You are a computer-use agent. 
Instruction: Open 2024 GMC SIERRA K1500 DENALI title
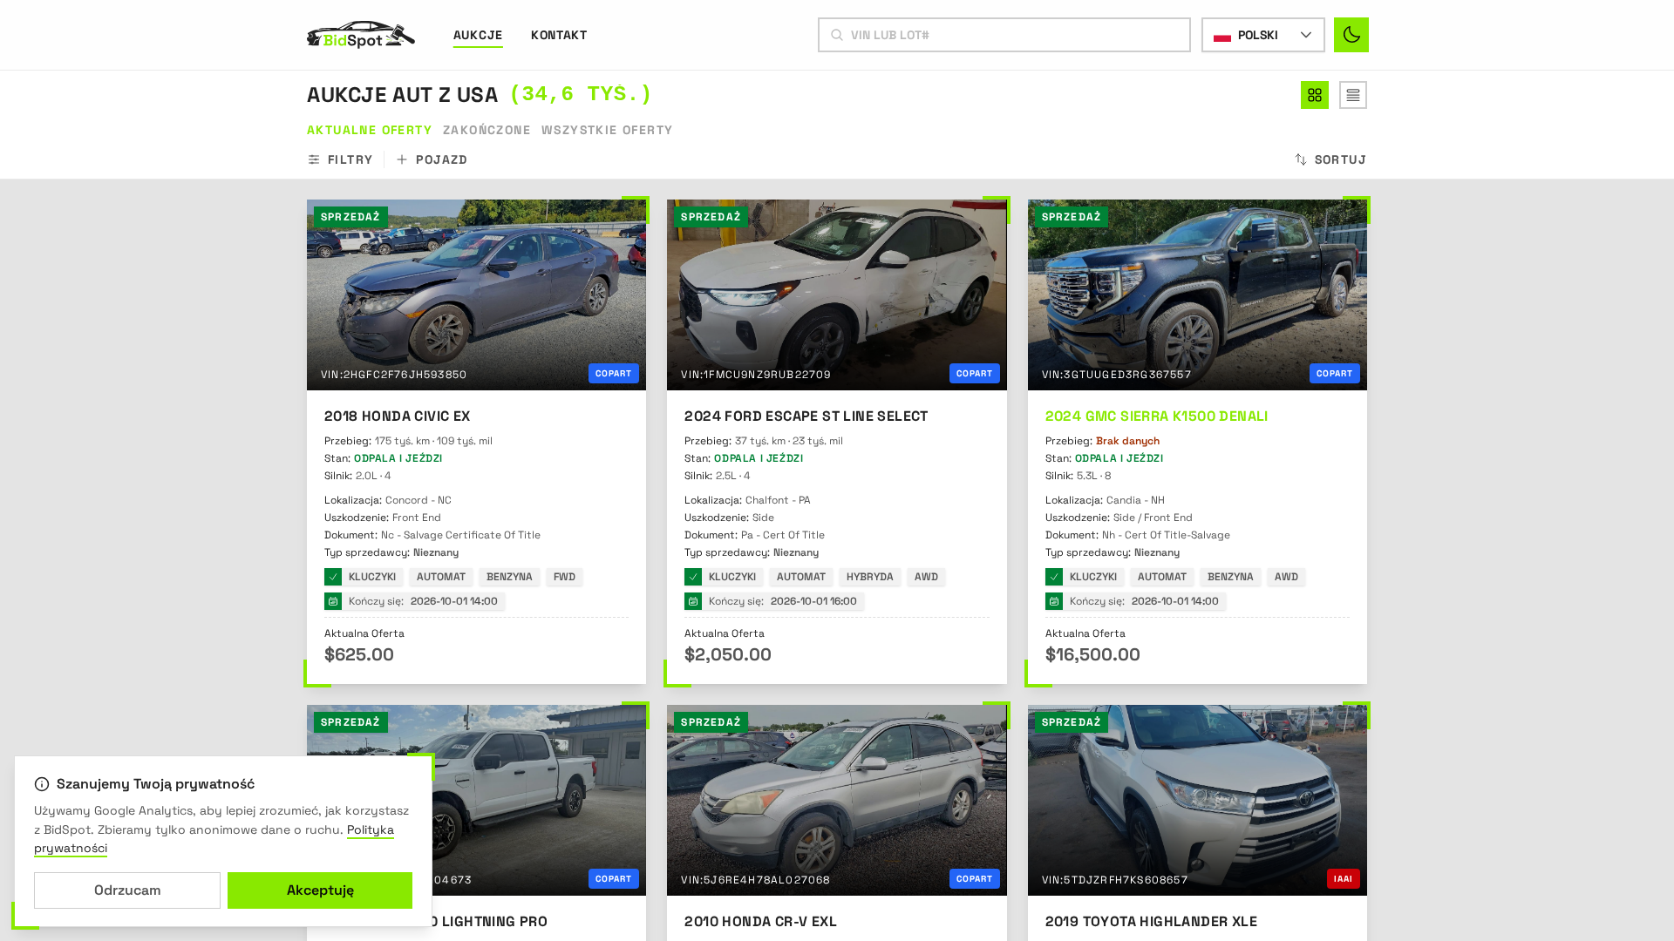click(x=1156, y=416)
